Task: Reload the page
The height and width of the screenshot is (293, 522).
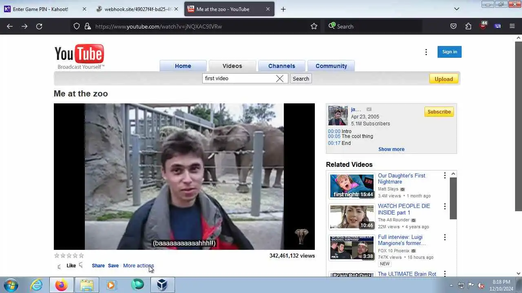Action: [x=39, y=26]
